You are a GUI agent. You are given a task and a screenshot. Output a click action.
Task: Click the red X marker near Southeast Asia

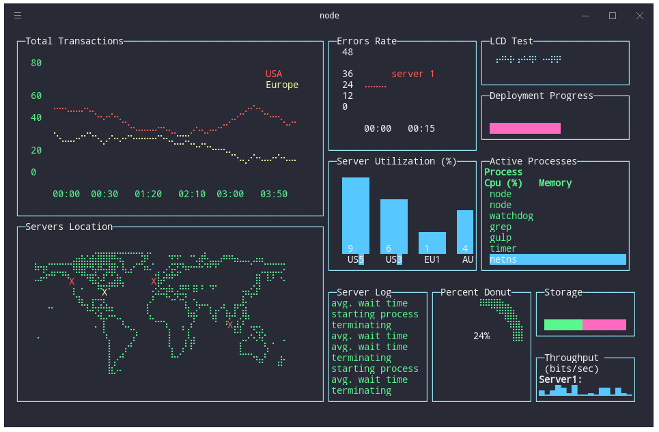pyautogui.click(x=230, y=325)
